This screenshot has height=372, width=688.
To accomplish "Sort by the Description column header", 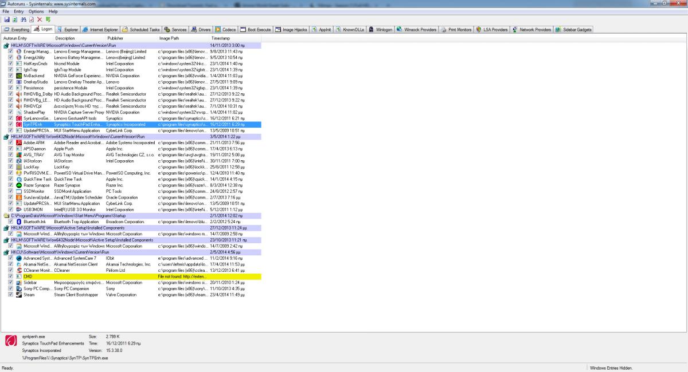I will coord(80,38).
